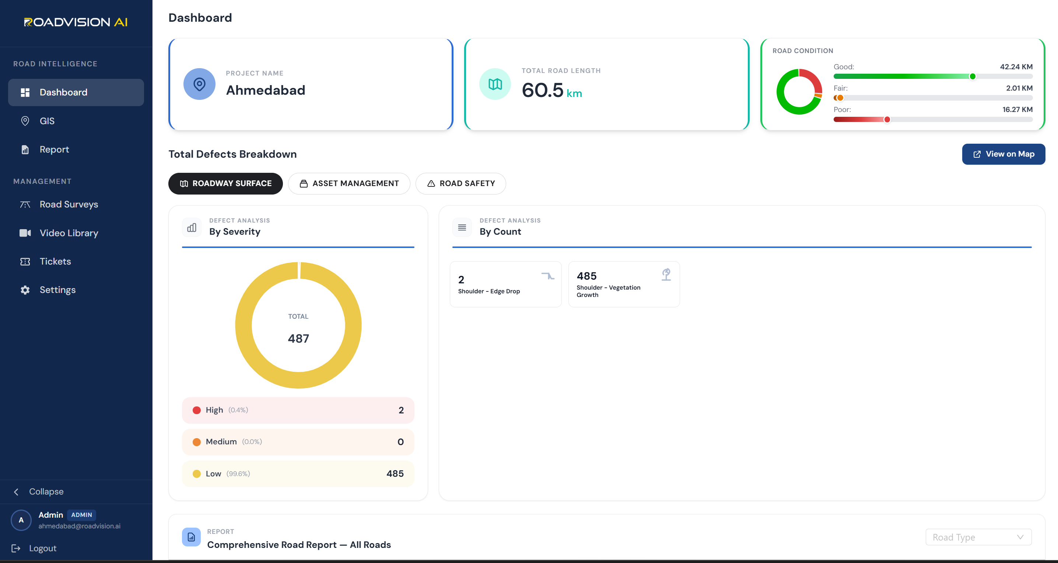Open Tickets in the sidebar

click(76, 262)
